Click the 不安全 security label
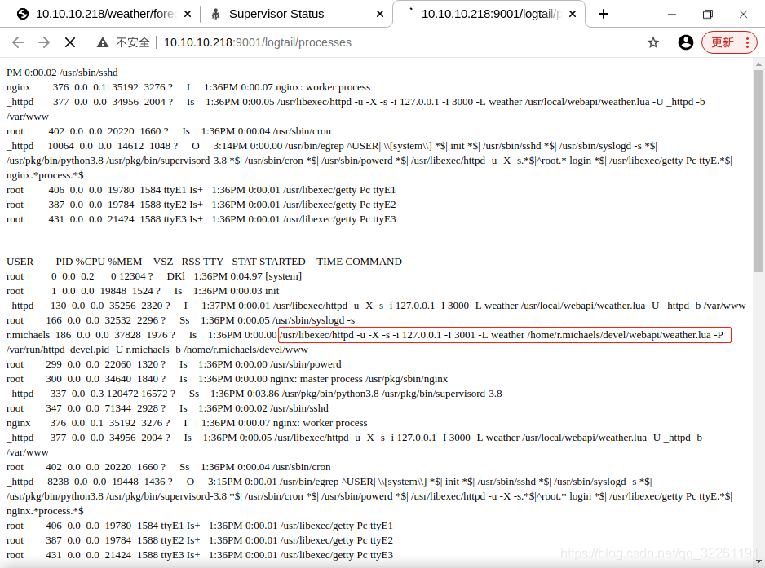765x568 pixels. coord(133,42)
